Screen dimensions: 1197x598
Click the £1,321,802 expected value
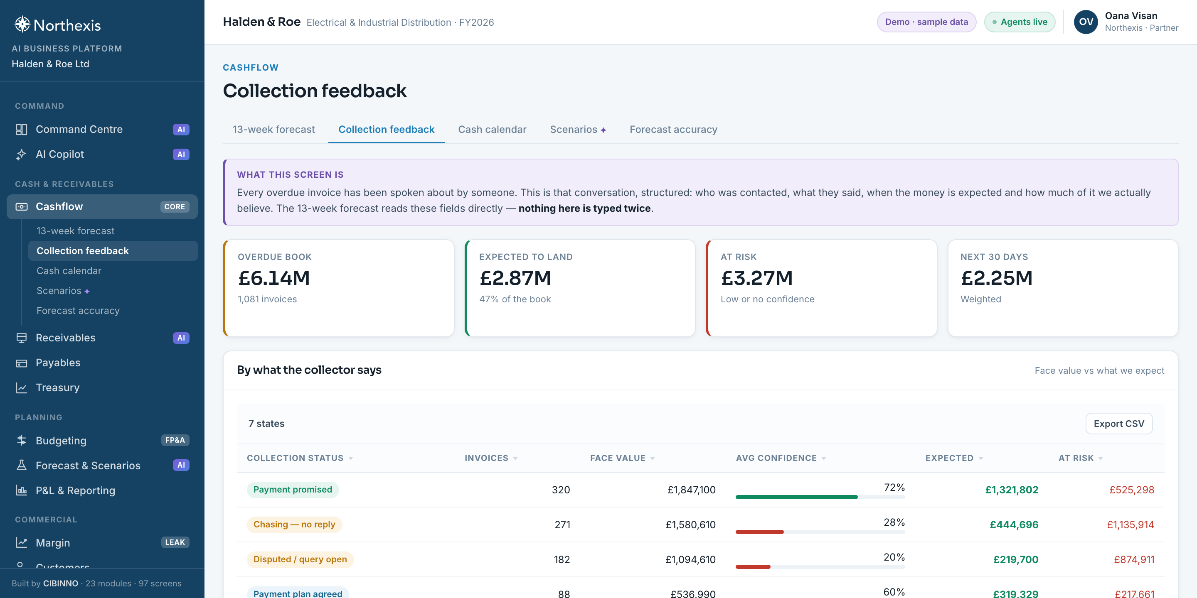point(1012,490)
